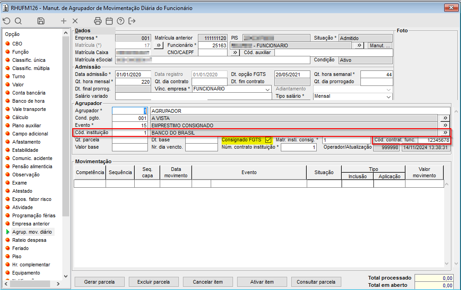Click the Dt. base input field
This screenshot has height=290, width=461.
[202, 140]
